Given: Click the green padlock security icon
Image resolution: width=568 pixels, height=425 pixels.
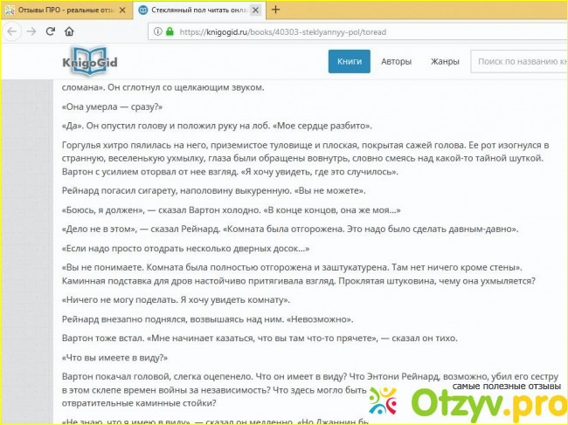Looking at the screenshot, I should click(x=170, y=31).
